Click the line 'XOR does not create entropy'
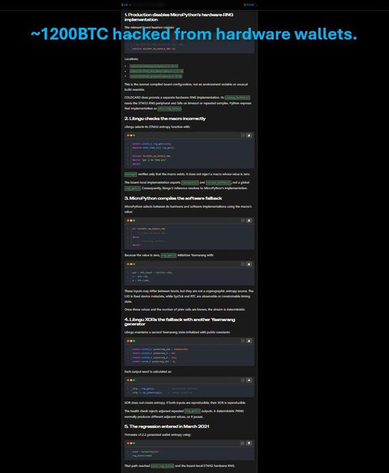Screen dimensions: 389x473 [x=185, y=403]
